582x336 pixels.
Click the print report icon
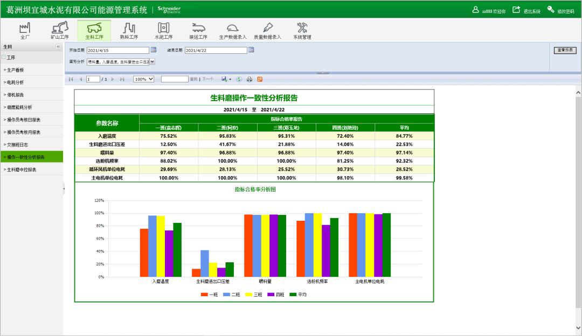[x=250, y=79]
